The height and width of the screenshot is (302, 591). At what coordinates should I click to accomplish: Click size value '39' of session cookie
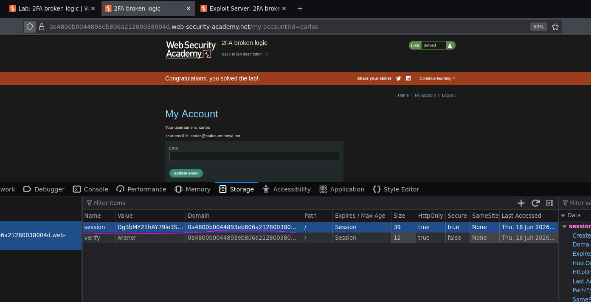coord(403,227)
